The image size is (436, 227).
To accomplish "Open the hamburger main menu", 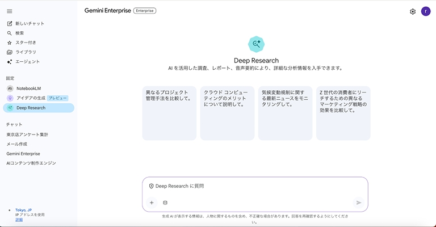I will point(10,11).
